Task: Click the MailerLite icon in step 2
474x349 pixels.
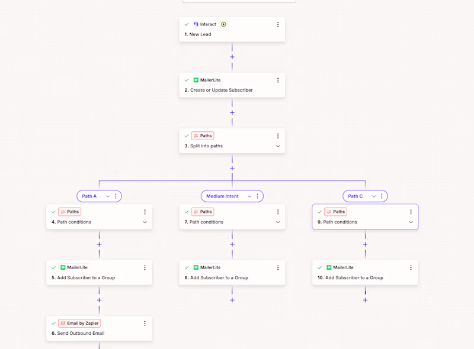Action: tap(196, 80)
